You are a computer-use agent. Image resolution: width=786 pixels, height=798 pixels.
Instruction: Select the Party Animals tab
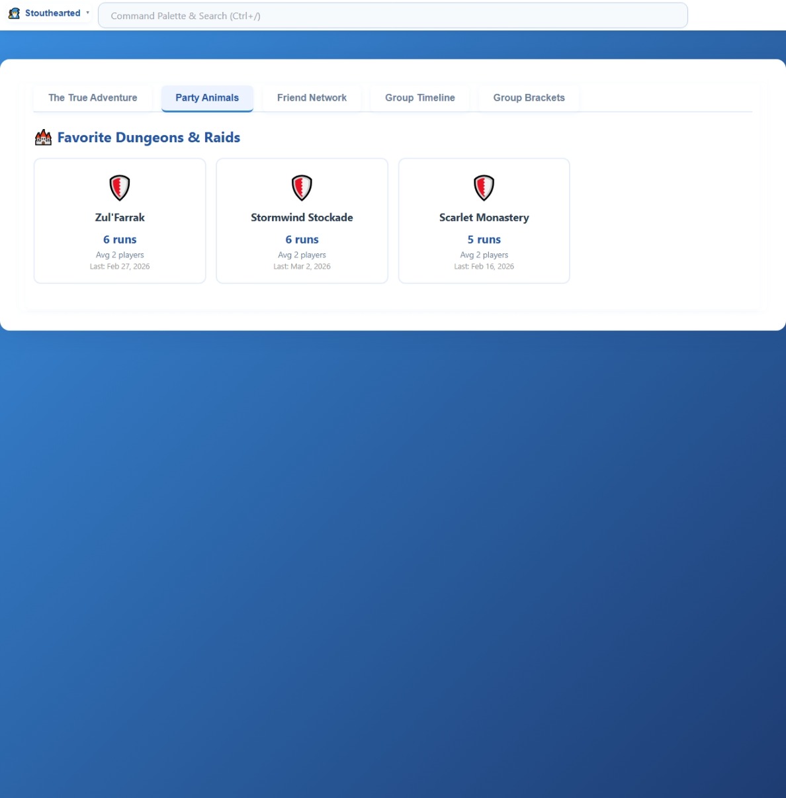pyautogui.click(x=207, y=98)
